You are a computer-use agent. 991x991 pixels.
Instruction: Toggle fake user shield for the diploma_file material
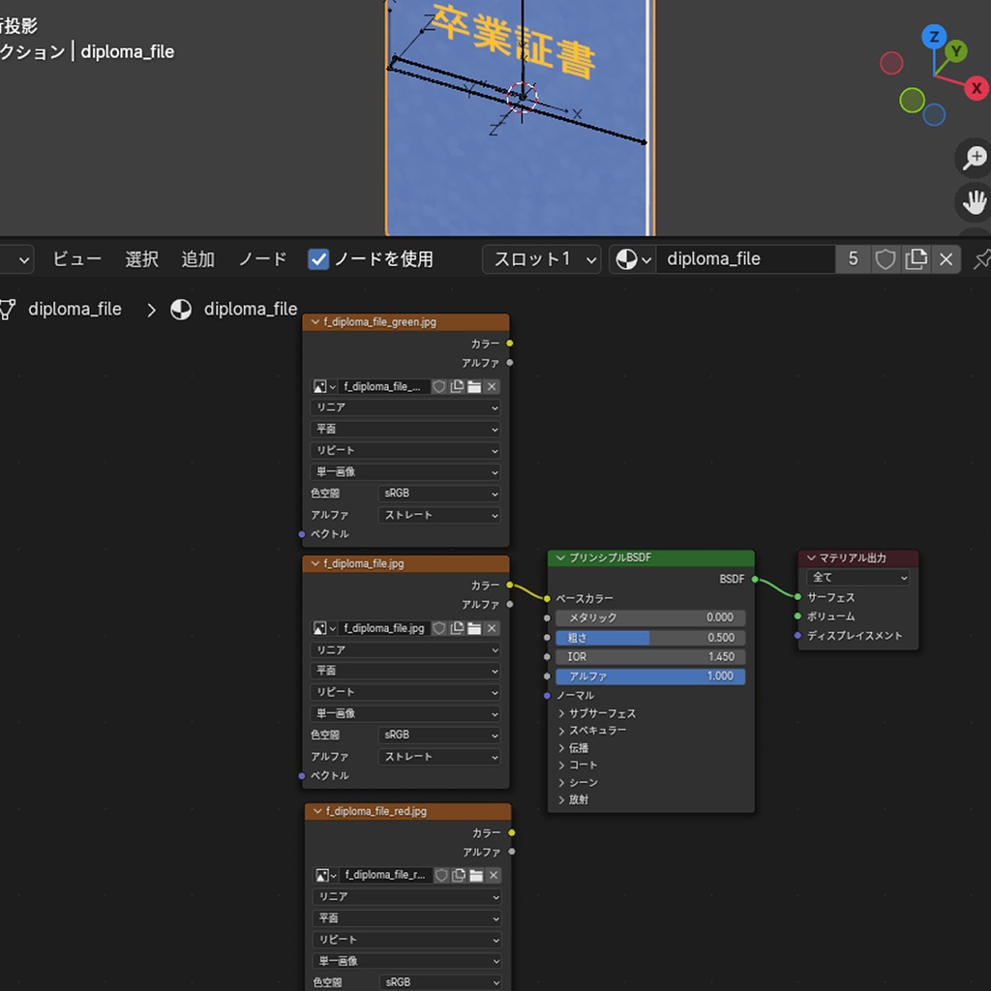tap(886, 259)
